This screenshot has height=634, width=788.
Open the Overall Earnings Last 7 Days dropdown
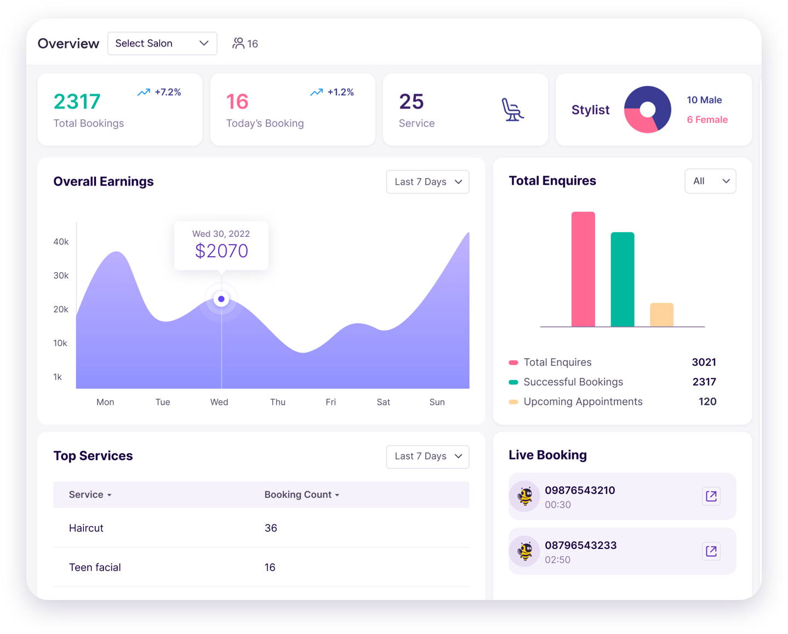(427, 182)
